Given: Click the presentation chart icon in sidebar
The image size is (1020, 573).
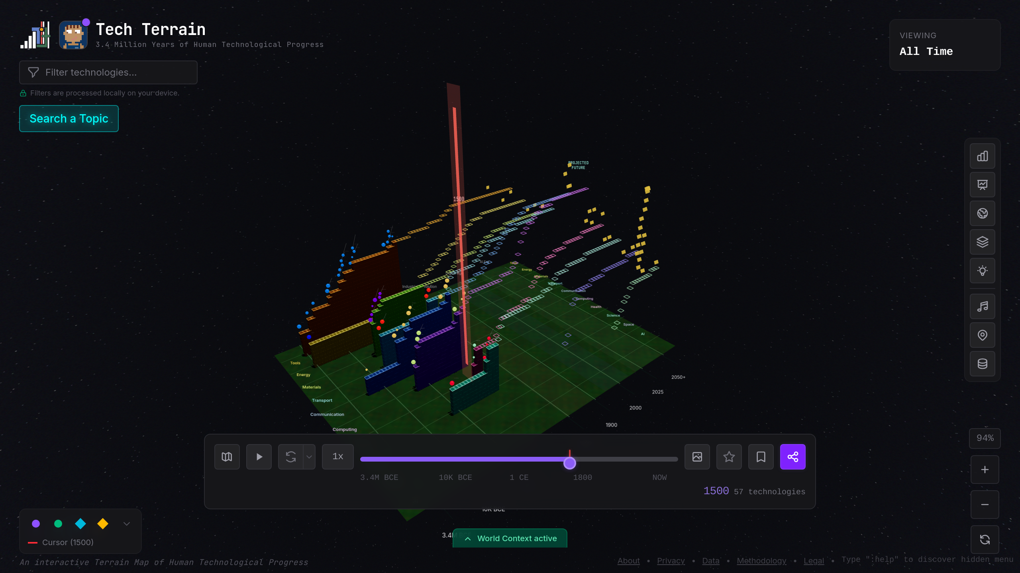Looking at the screenshot, I should tap(982, 185).
